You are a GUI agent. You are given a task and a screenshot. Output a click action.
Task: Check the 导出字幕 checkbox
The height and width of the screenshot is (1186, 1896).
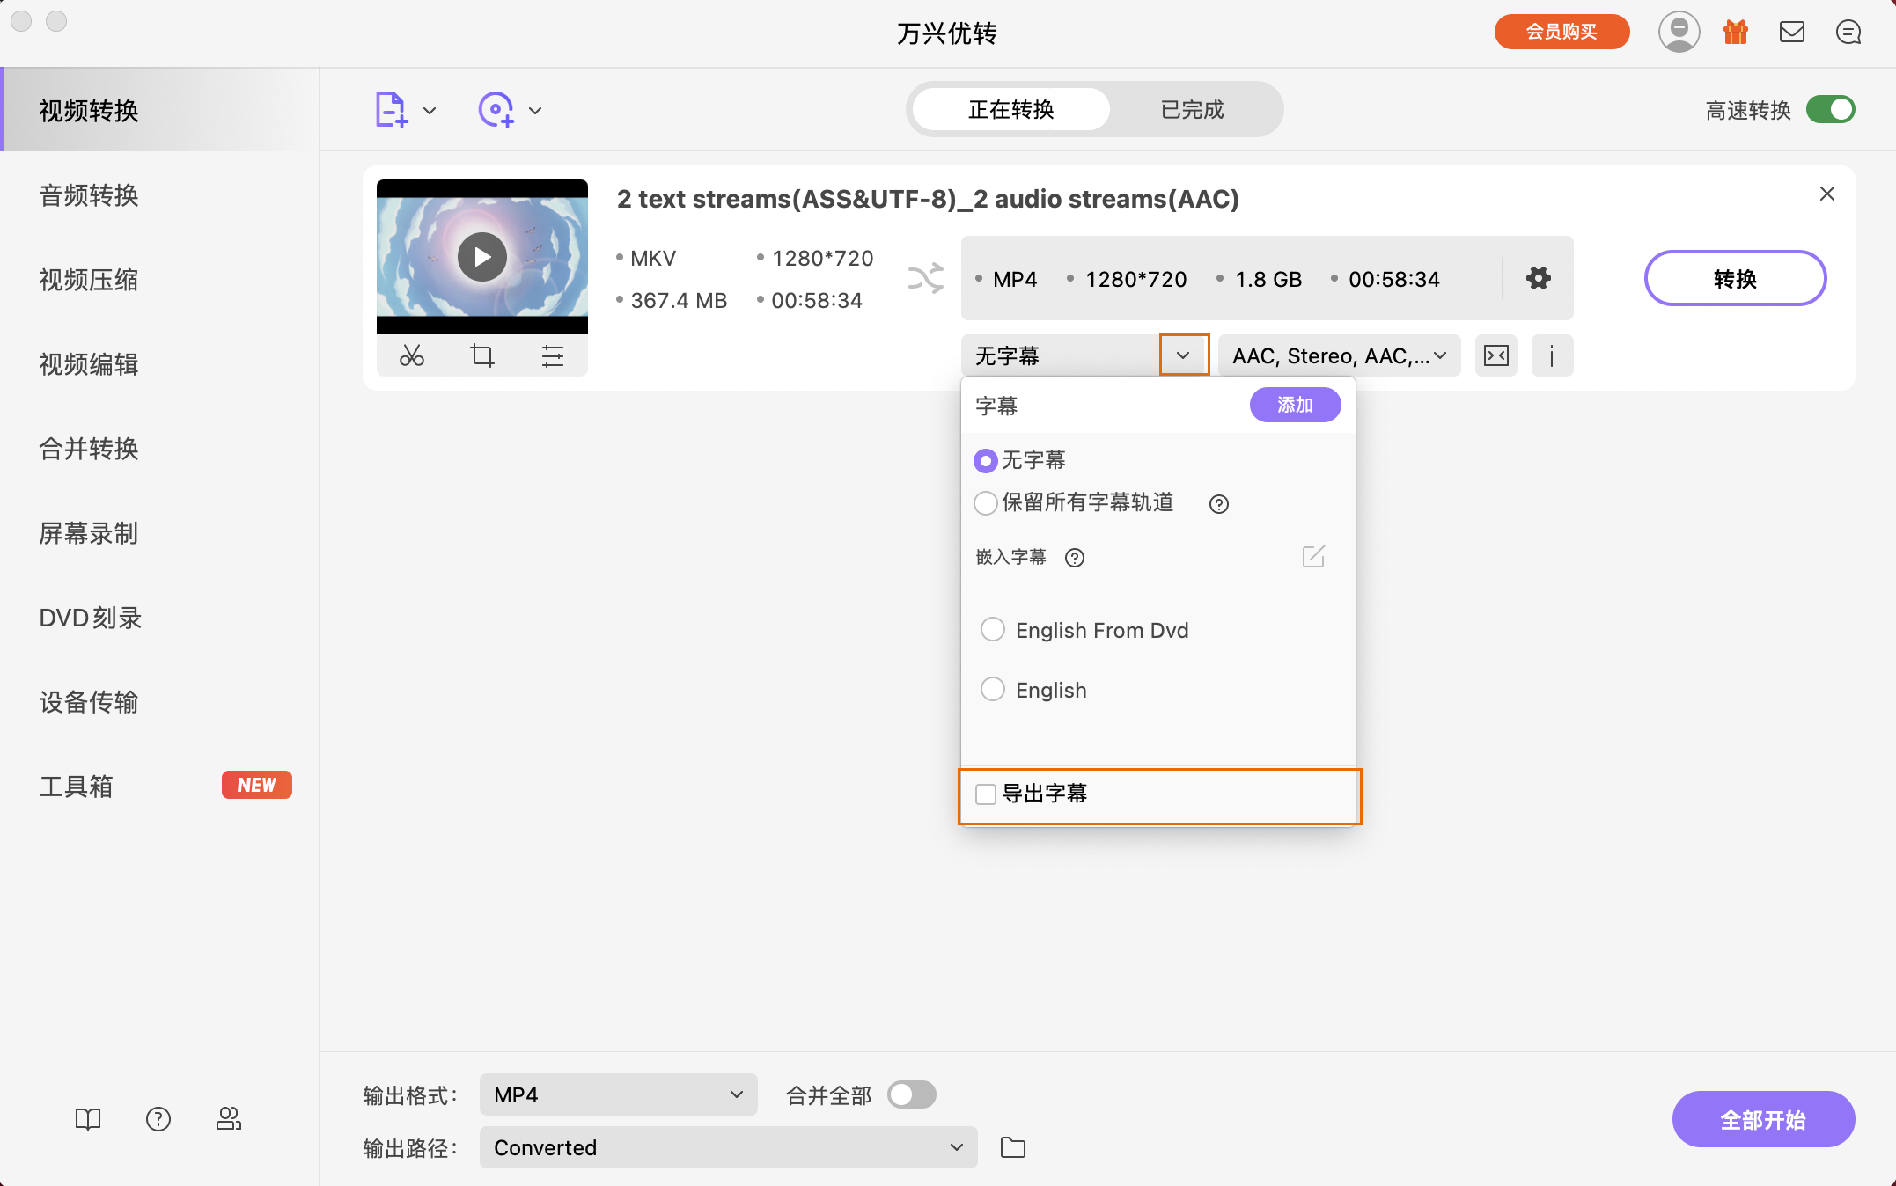[986, 794]
